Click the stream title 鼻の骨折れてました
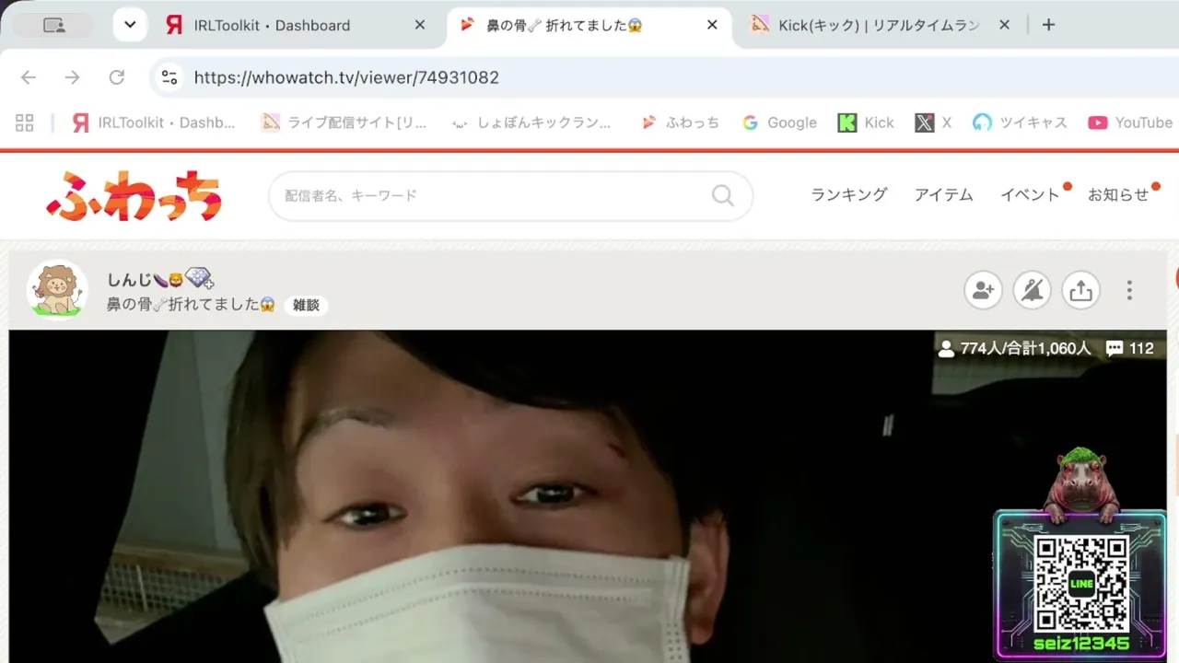This screenshot has width=1179, height=663. point(192,305)
